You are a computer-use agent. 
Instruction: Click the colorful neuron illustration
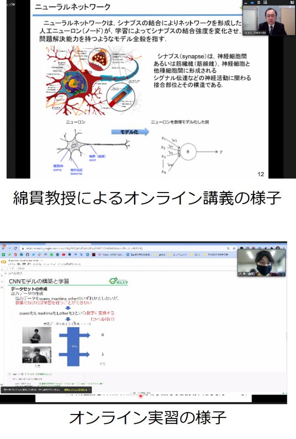pos(94,80)
